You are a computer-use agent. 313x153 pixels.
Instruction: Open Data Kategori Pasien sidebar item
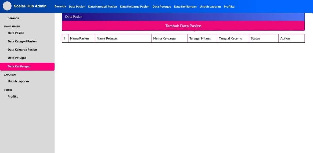click(22, 41)
